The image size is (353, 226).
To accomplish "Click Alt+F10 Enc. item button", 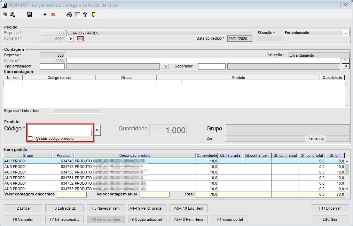I will pyautogui.click(x=188, y=208).
